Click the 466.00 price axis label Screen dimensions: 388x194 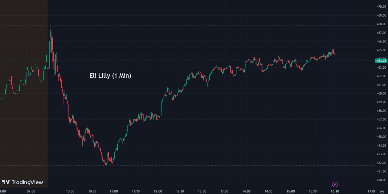point(381,41)
